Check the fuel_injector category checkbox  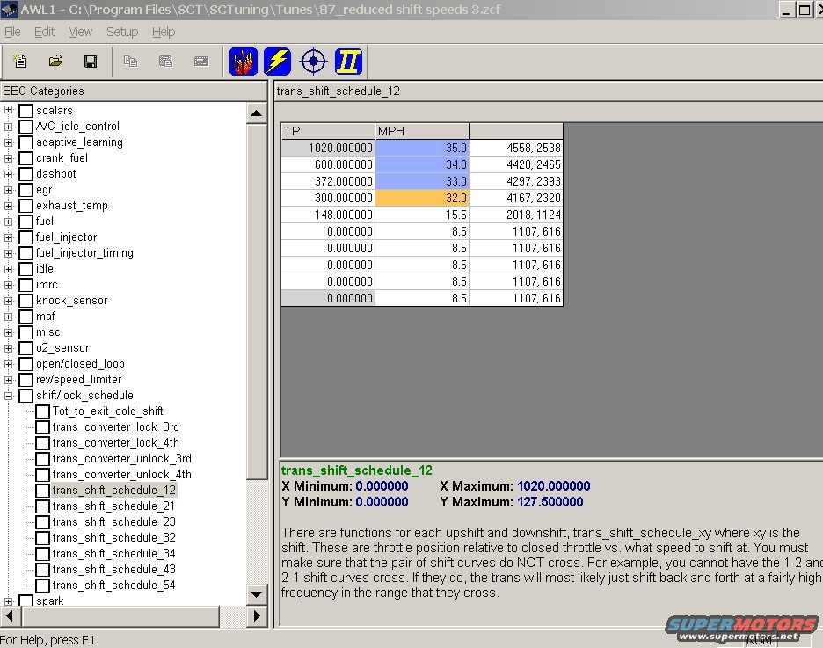[26, 237]
